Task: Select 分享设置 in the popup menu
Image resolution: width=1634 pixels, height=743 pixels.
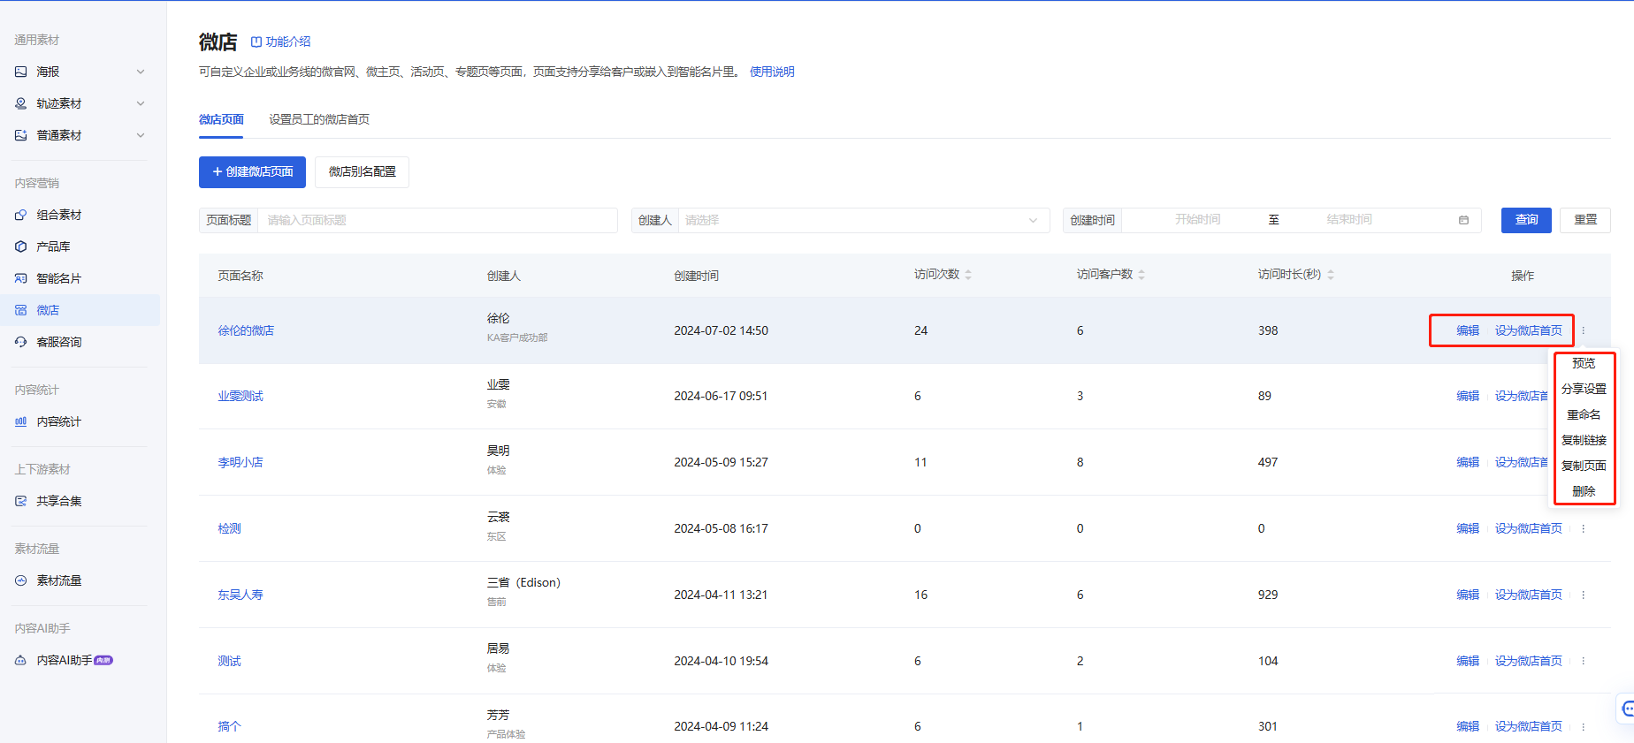Action: 1584,389
